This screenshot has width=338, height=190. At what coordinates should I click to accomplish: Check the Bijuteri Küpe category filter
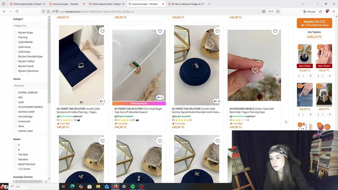(15, 32)
